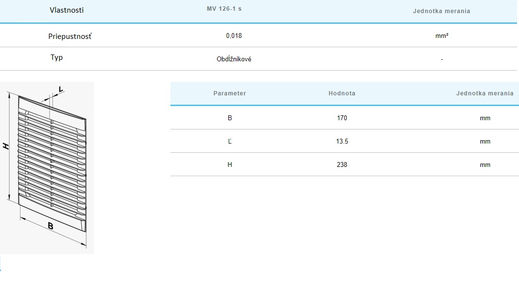Image resolution: width=519 pixels, height=292 pixels.
Task: Click the Hodnota column header
Action: tap(342, 93)
